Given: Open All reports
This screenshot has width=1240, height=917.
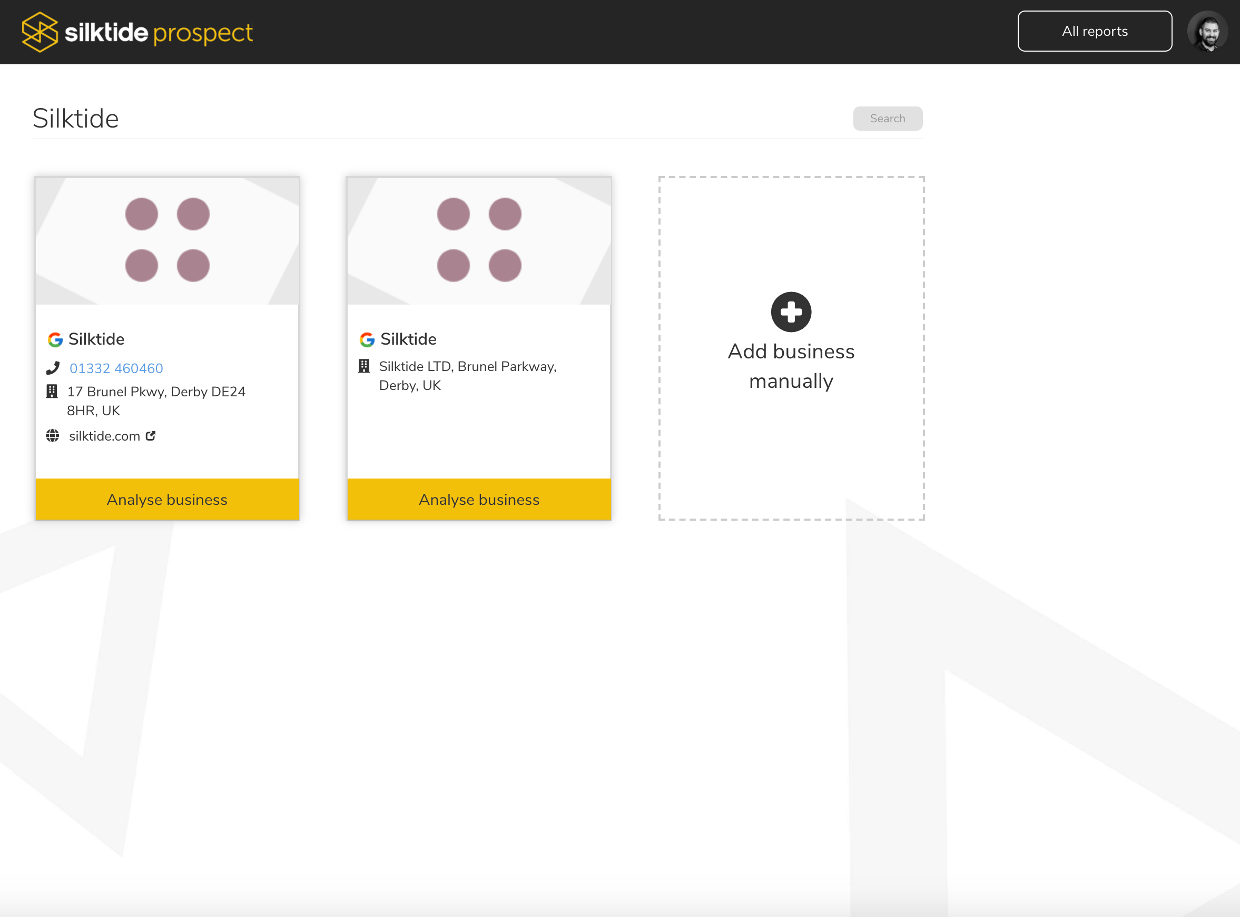Looking at the screenshot, I should click(x=1094, y=31).
